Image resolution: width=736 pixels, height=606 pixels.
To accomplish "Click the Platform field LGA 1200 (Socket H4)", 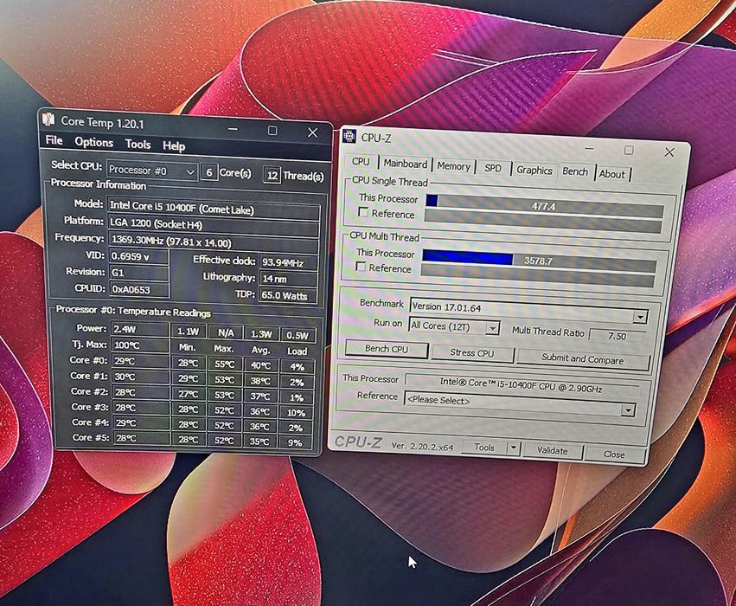I will coord(214,225).
